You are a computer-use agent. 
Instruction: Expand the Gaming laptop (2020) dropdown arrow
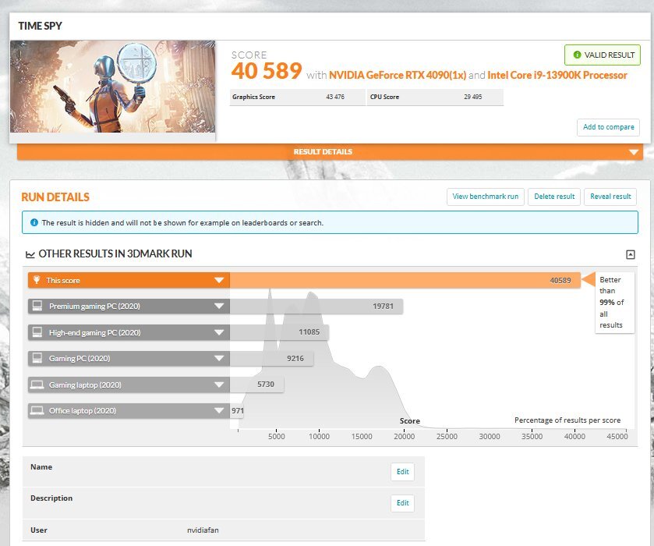point(219,385)
